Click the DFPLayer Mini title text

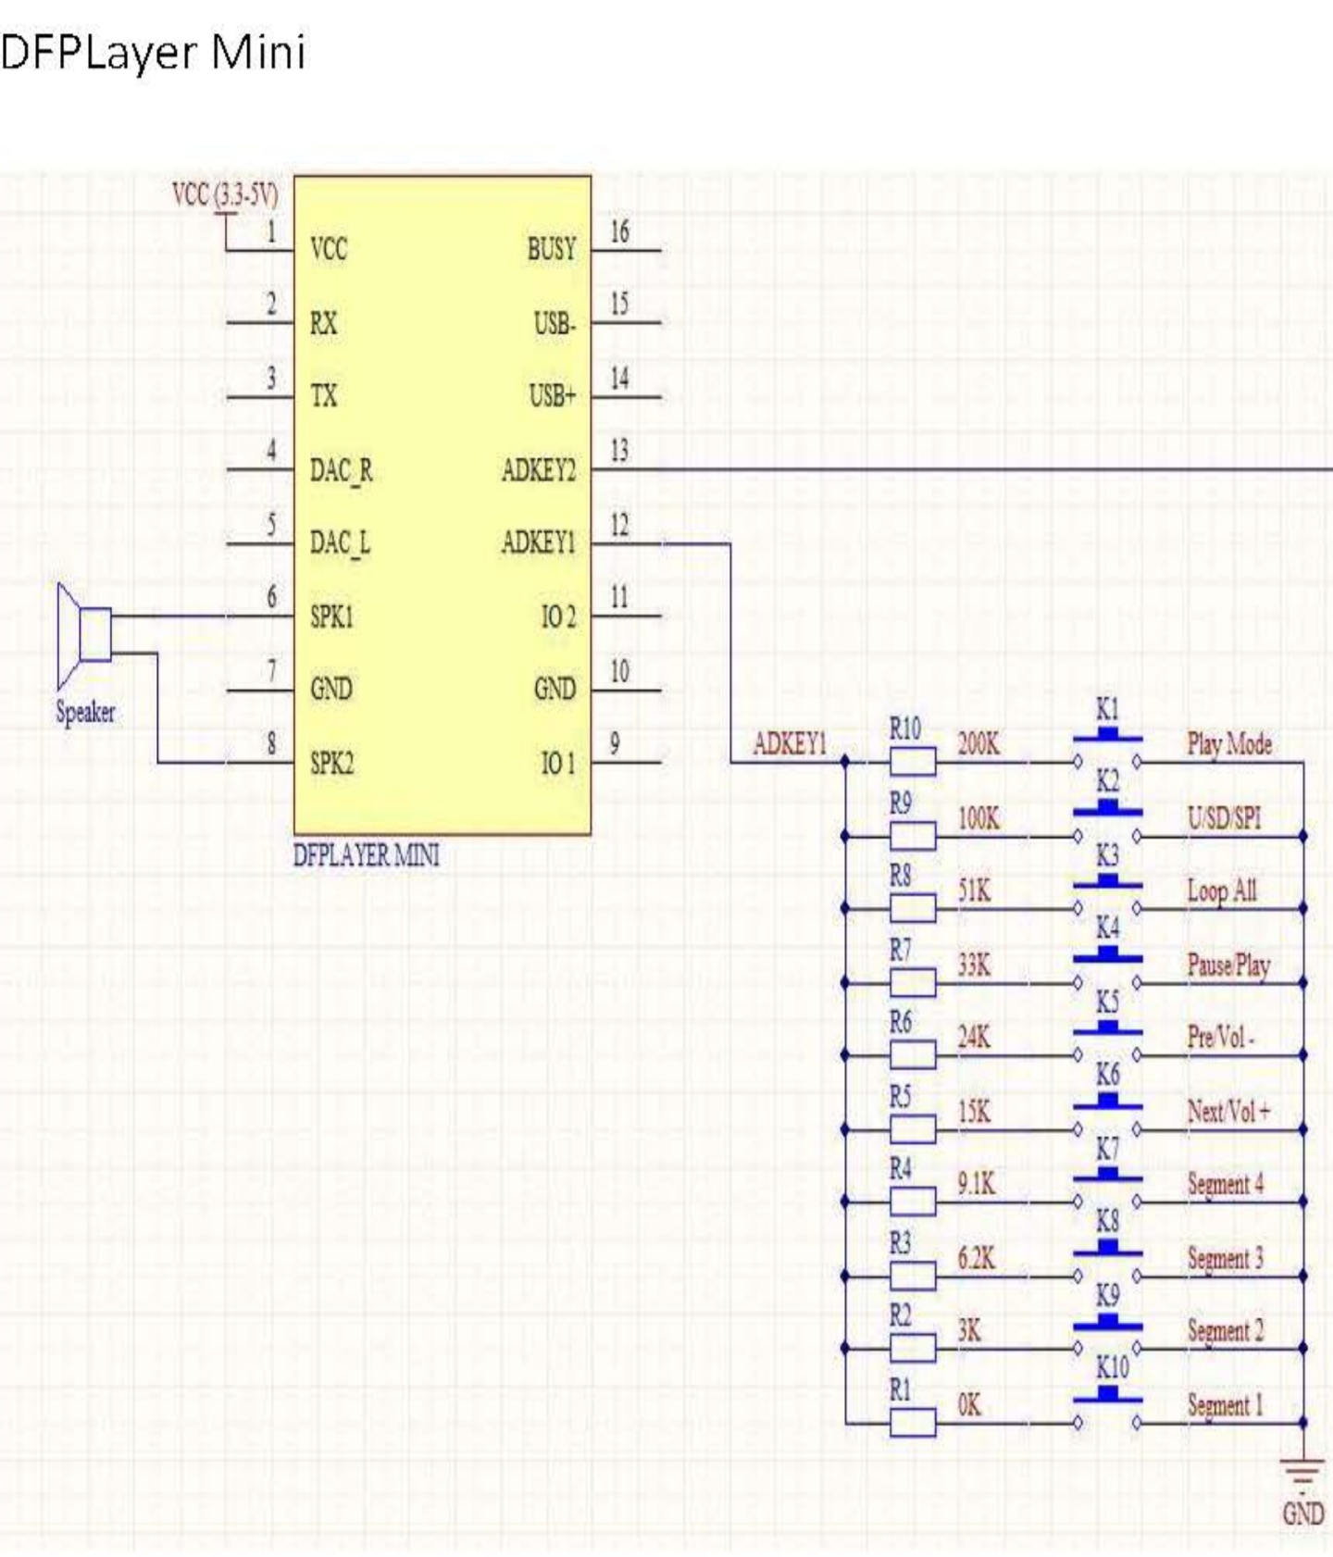tap(154, 52)
